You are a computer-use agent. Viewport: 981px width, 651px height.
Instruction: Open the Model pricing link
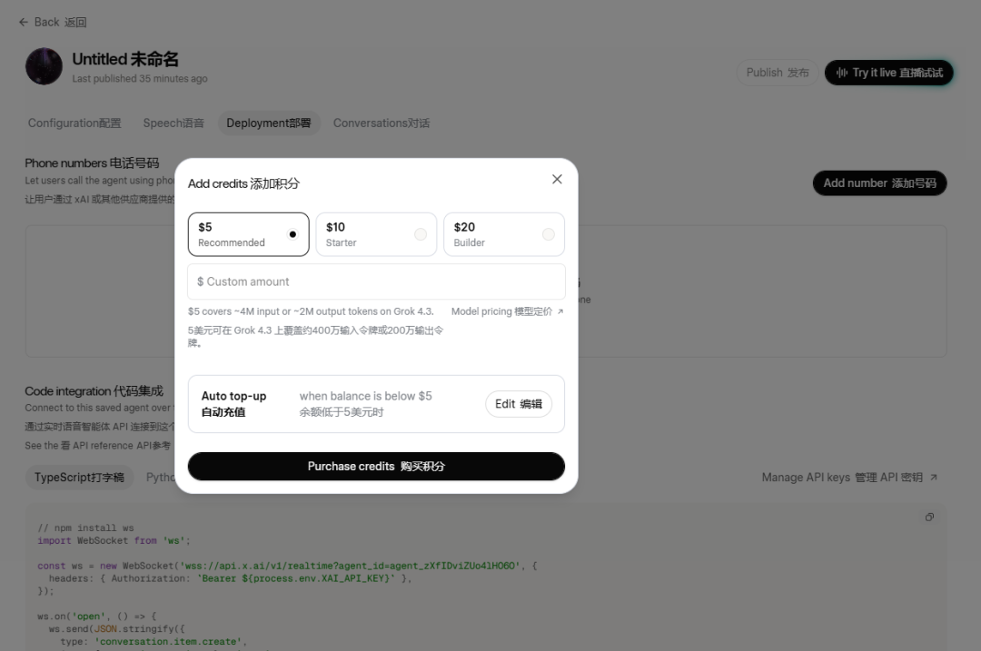507,311
